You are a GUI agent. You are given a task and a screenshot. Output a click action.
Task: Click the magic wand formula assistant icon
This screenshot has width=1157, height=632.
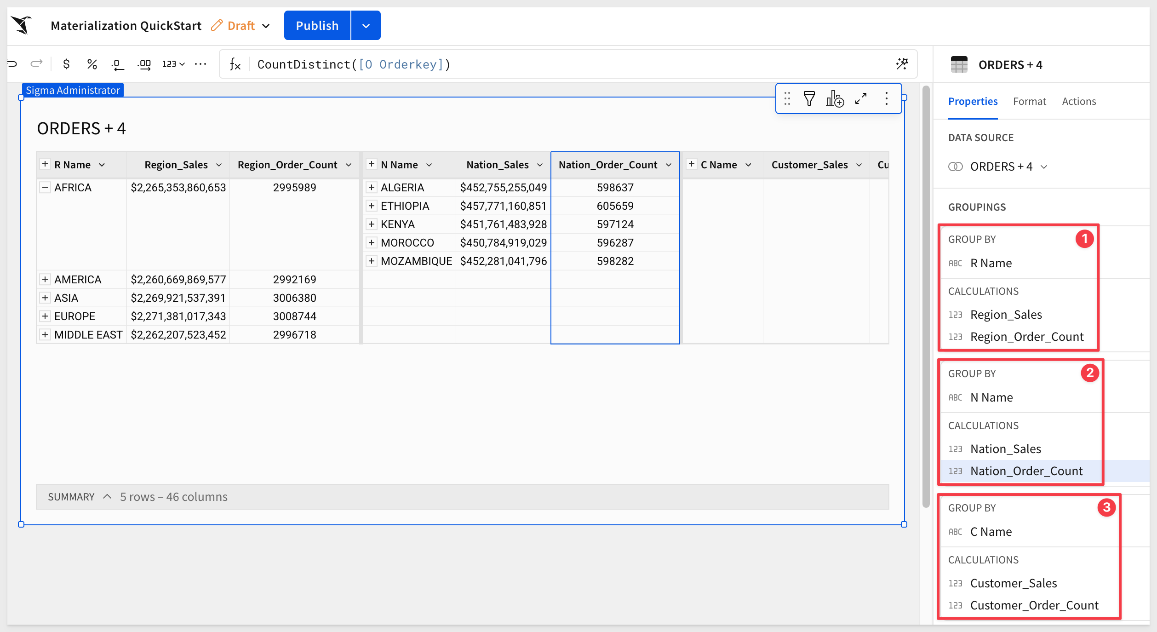pyautogui.click(x=902, y=64)
